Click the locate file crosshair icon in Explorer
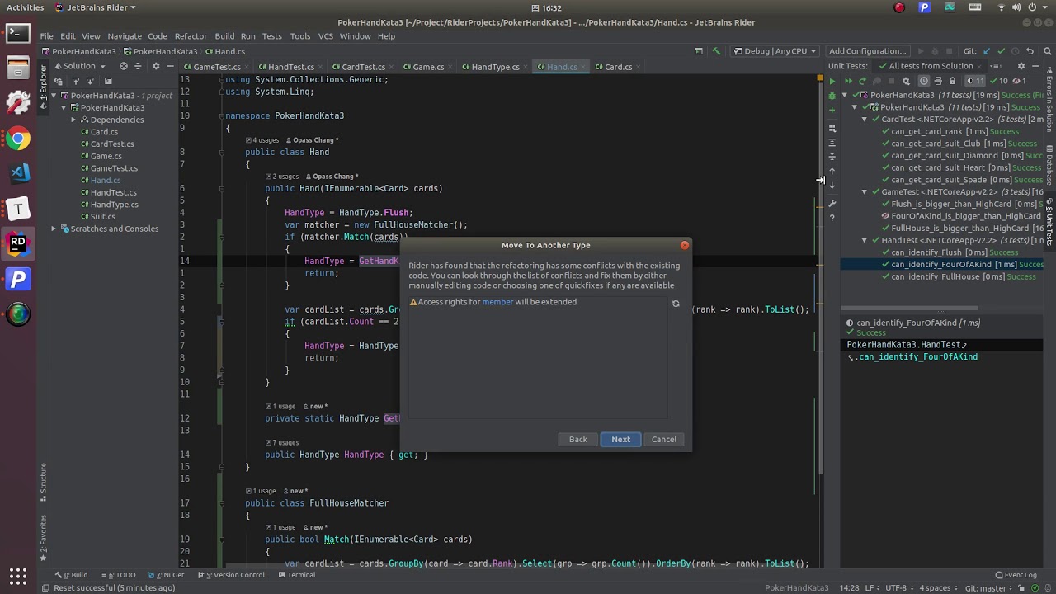Screen dimensions: 1056x594 point(124,66)
